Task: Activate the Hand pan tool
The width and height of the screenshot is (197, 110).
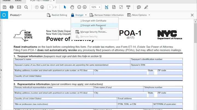Action: point(72,7)
